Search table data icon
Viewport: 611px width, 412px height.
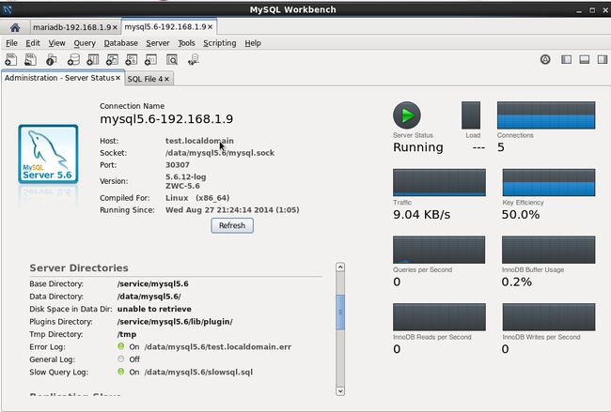[172, 59]
